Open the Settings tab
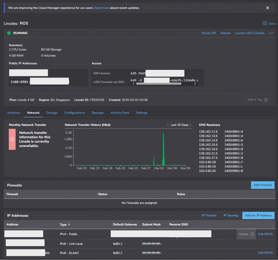The image size is (278, 260). 141,112
